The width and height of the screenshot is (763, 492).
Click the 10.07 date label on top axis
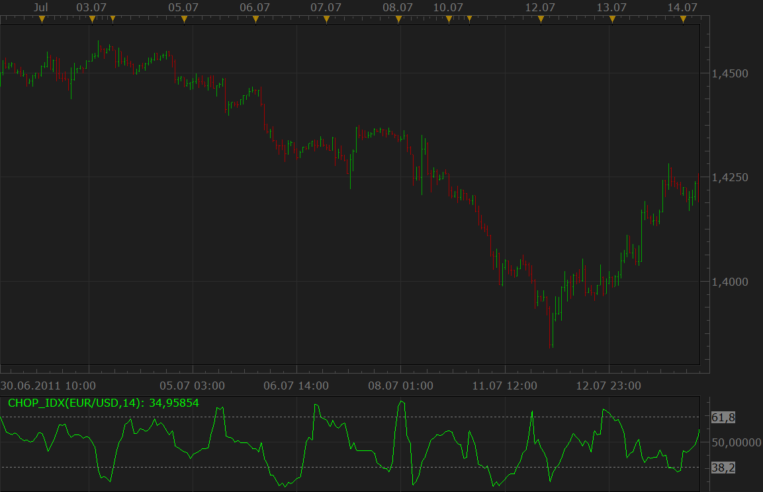pos(448,7)
